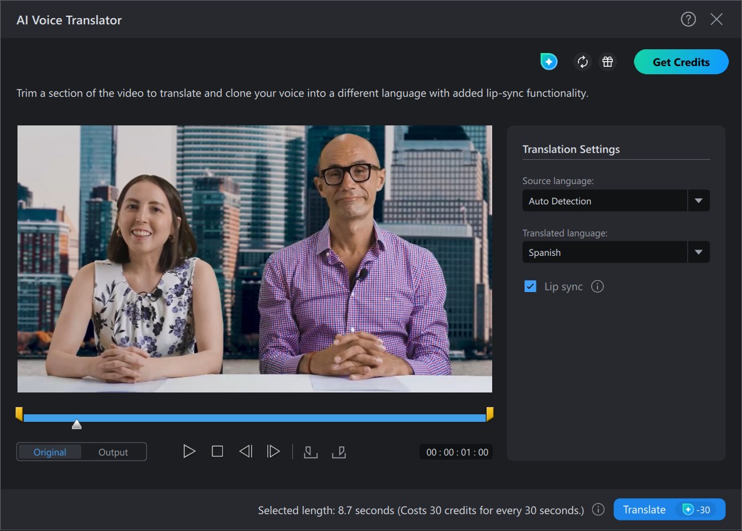
Task: Open the help question mark icon
Action: 688,19
